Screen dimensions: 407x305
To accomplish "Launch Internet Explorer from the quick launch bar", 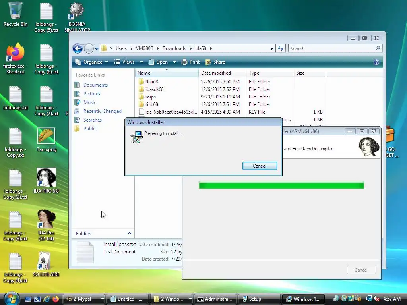I will 47,299.
